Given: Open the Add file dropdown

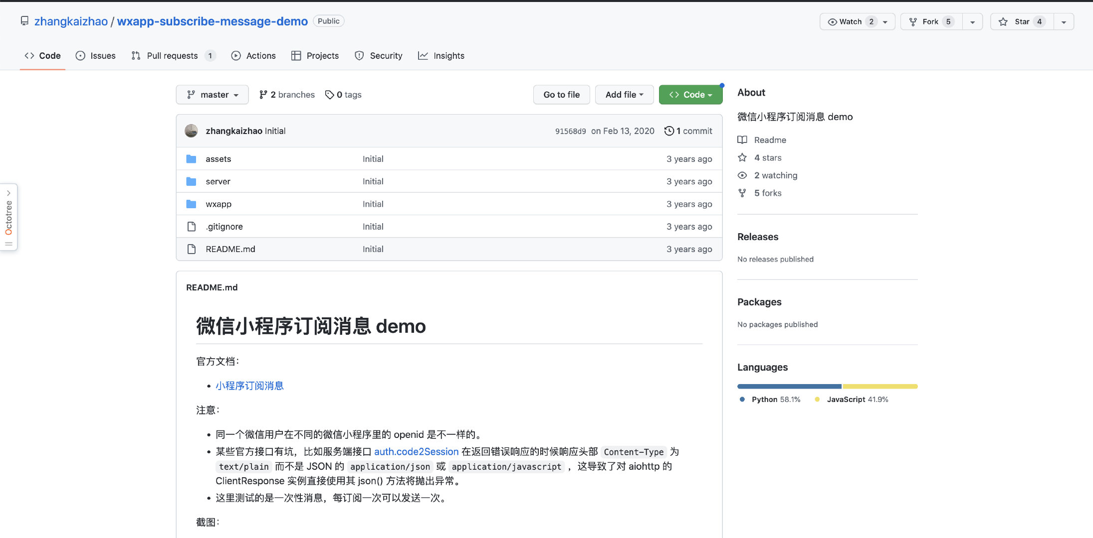Looking at the screenshot, I should [624, 95].
